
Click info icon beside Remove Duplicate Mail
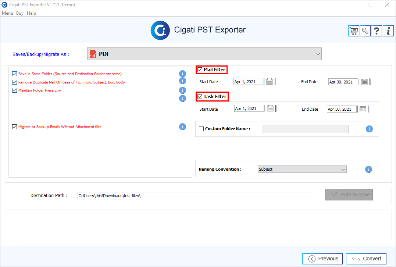pos(182,81)
